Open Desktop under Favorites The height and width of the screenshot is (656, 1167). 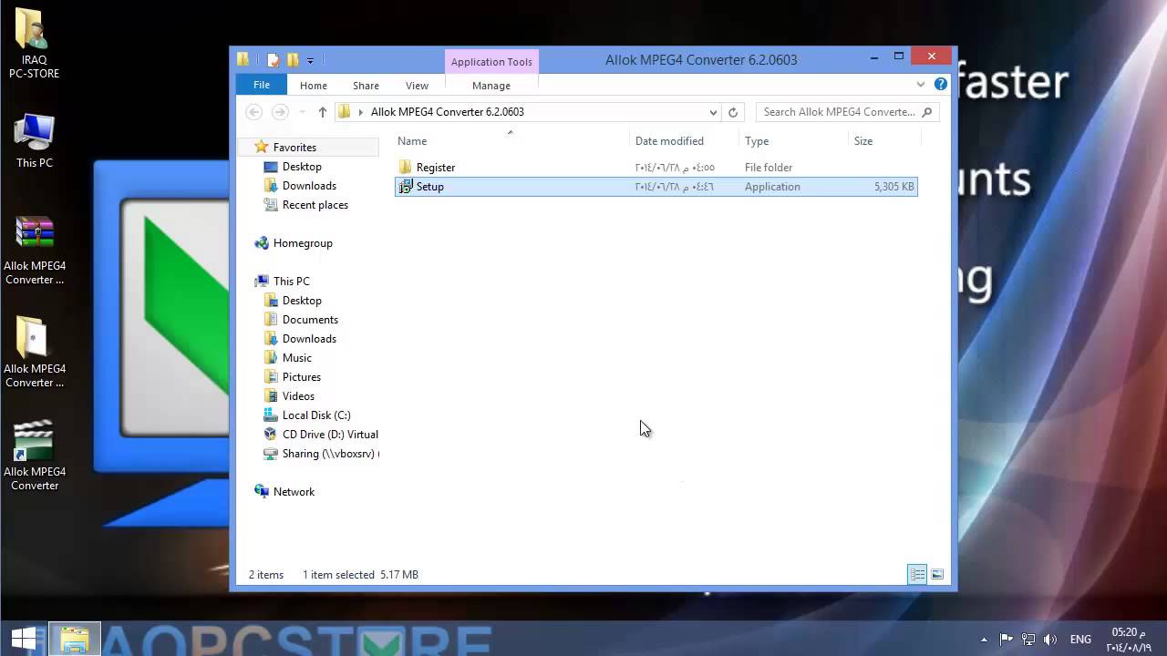[x=302, y=167]
